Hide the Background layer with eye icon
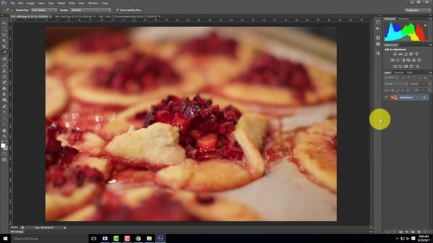 386,97
